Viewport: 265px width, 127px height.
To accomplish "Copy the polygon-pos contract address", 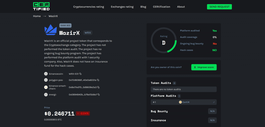I will [x=98, y=80].
